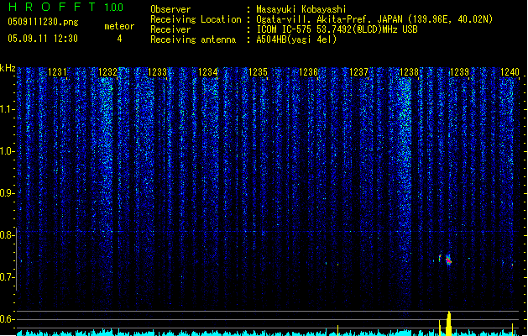Click the 1233 time marker

click(158, 72)
